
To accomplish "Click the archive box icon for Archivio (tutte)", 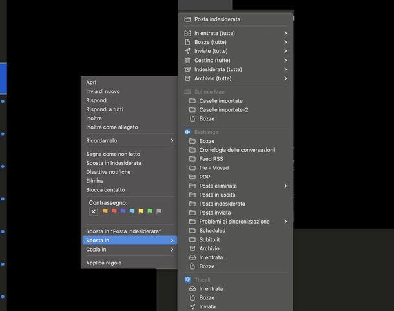I will click(187, 78).
